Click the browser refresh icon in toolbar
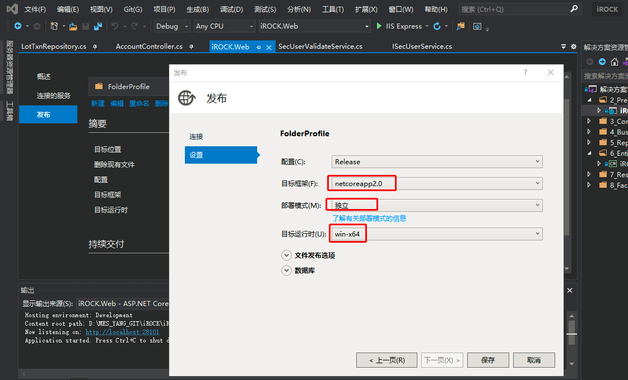 tap(437, 26)
